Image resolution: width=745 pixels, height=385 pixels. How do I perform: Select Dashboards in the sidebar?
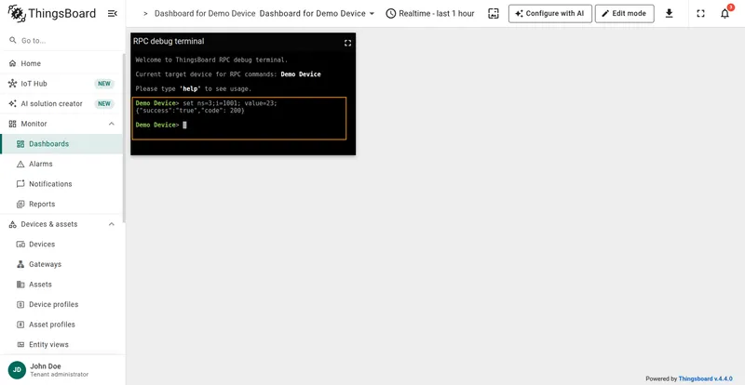click(62, 144)
